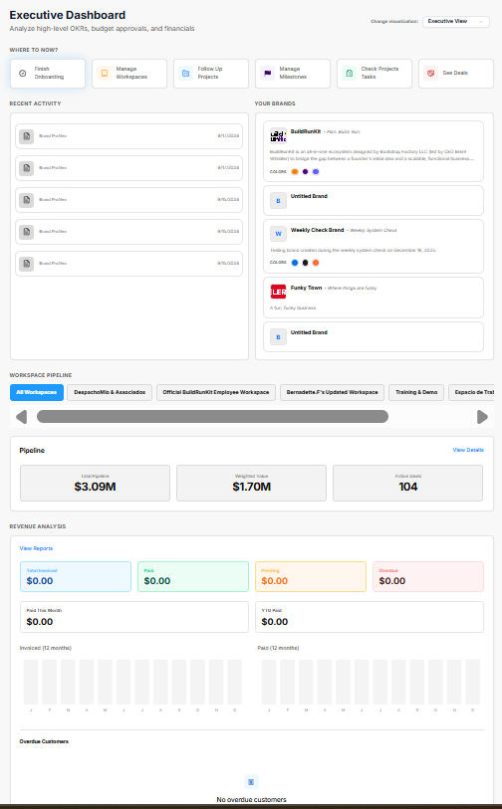
Task: Click Funky Town's 'A fun, funky business' text
Action: click(293, 308)
